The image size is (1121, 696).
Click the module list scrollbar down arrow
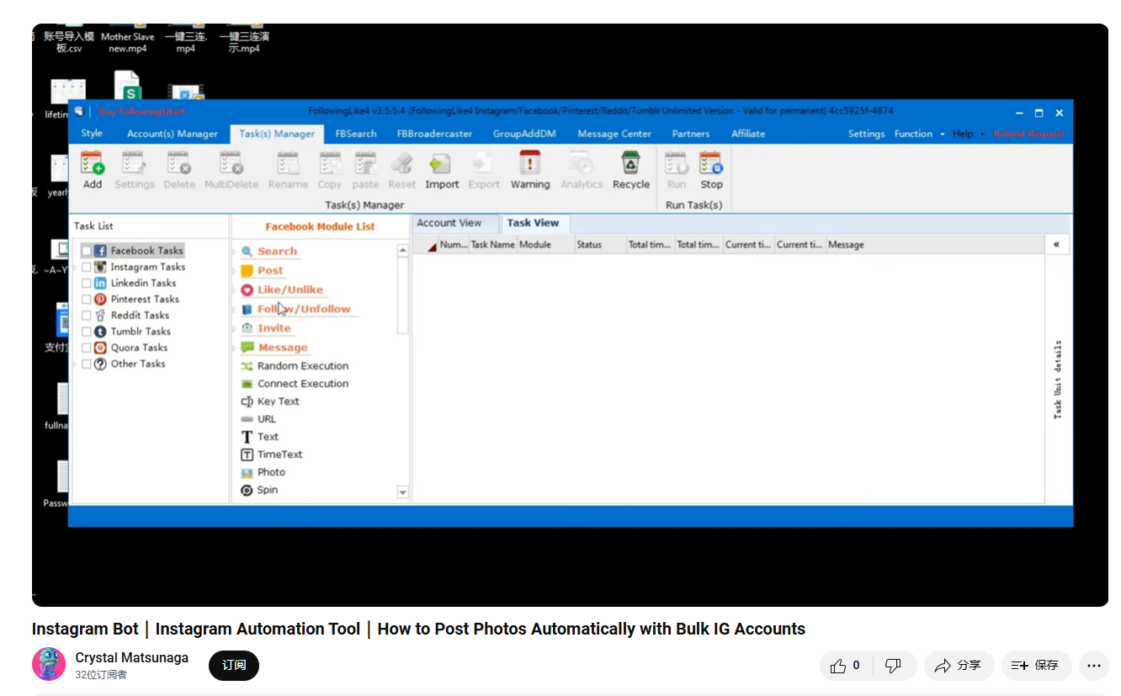click(x=402, y=492)
